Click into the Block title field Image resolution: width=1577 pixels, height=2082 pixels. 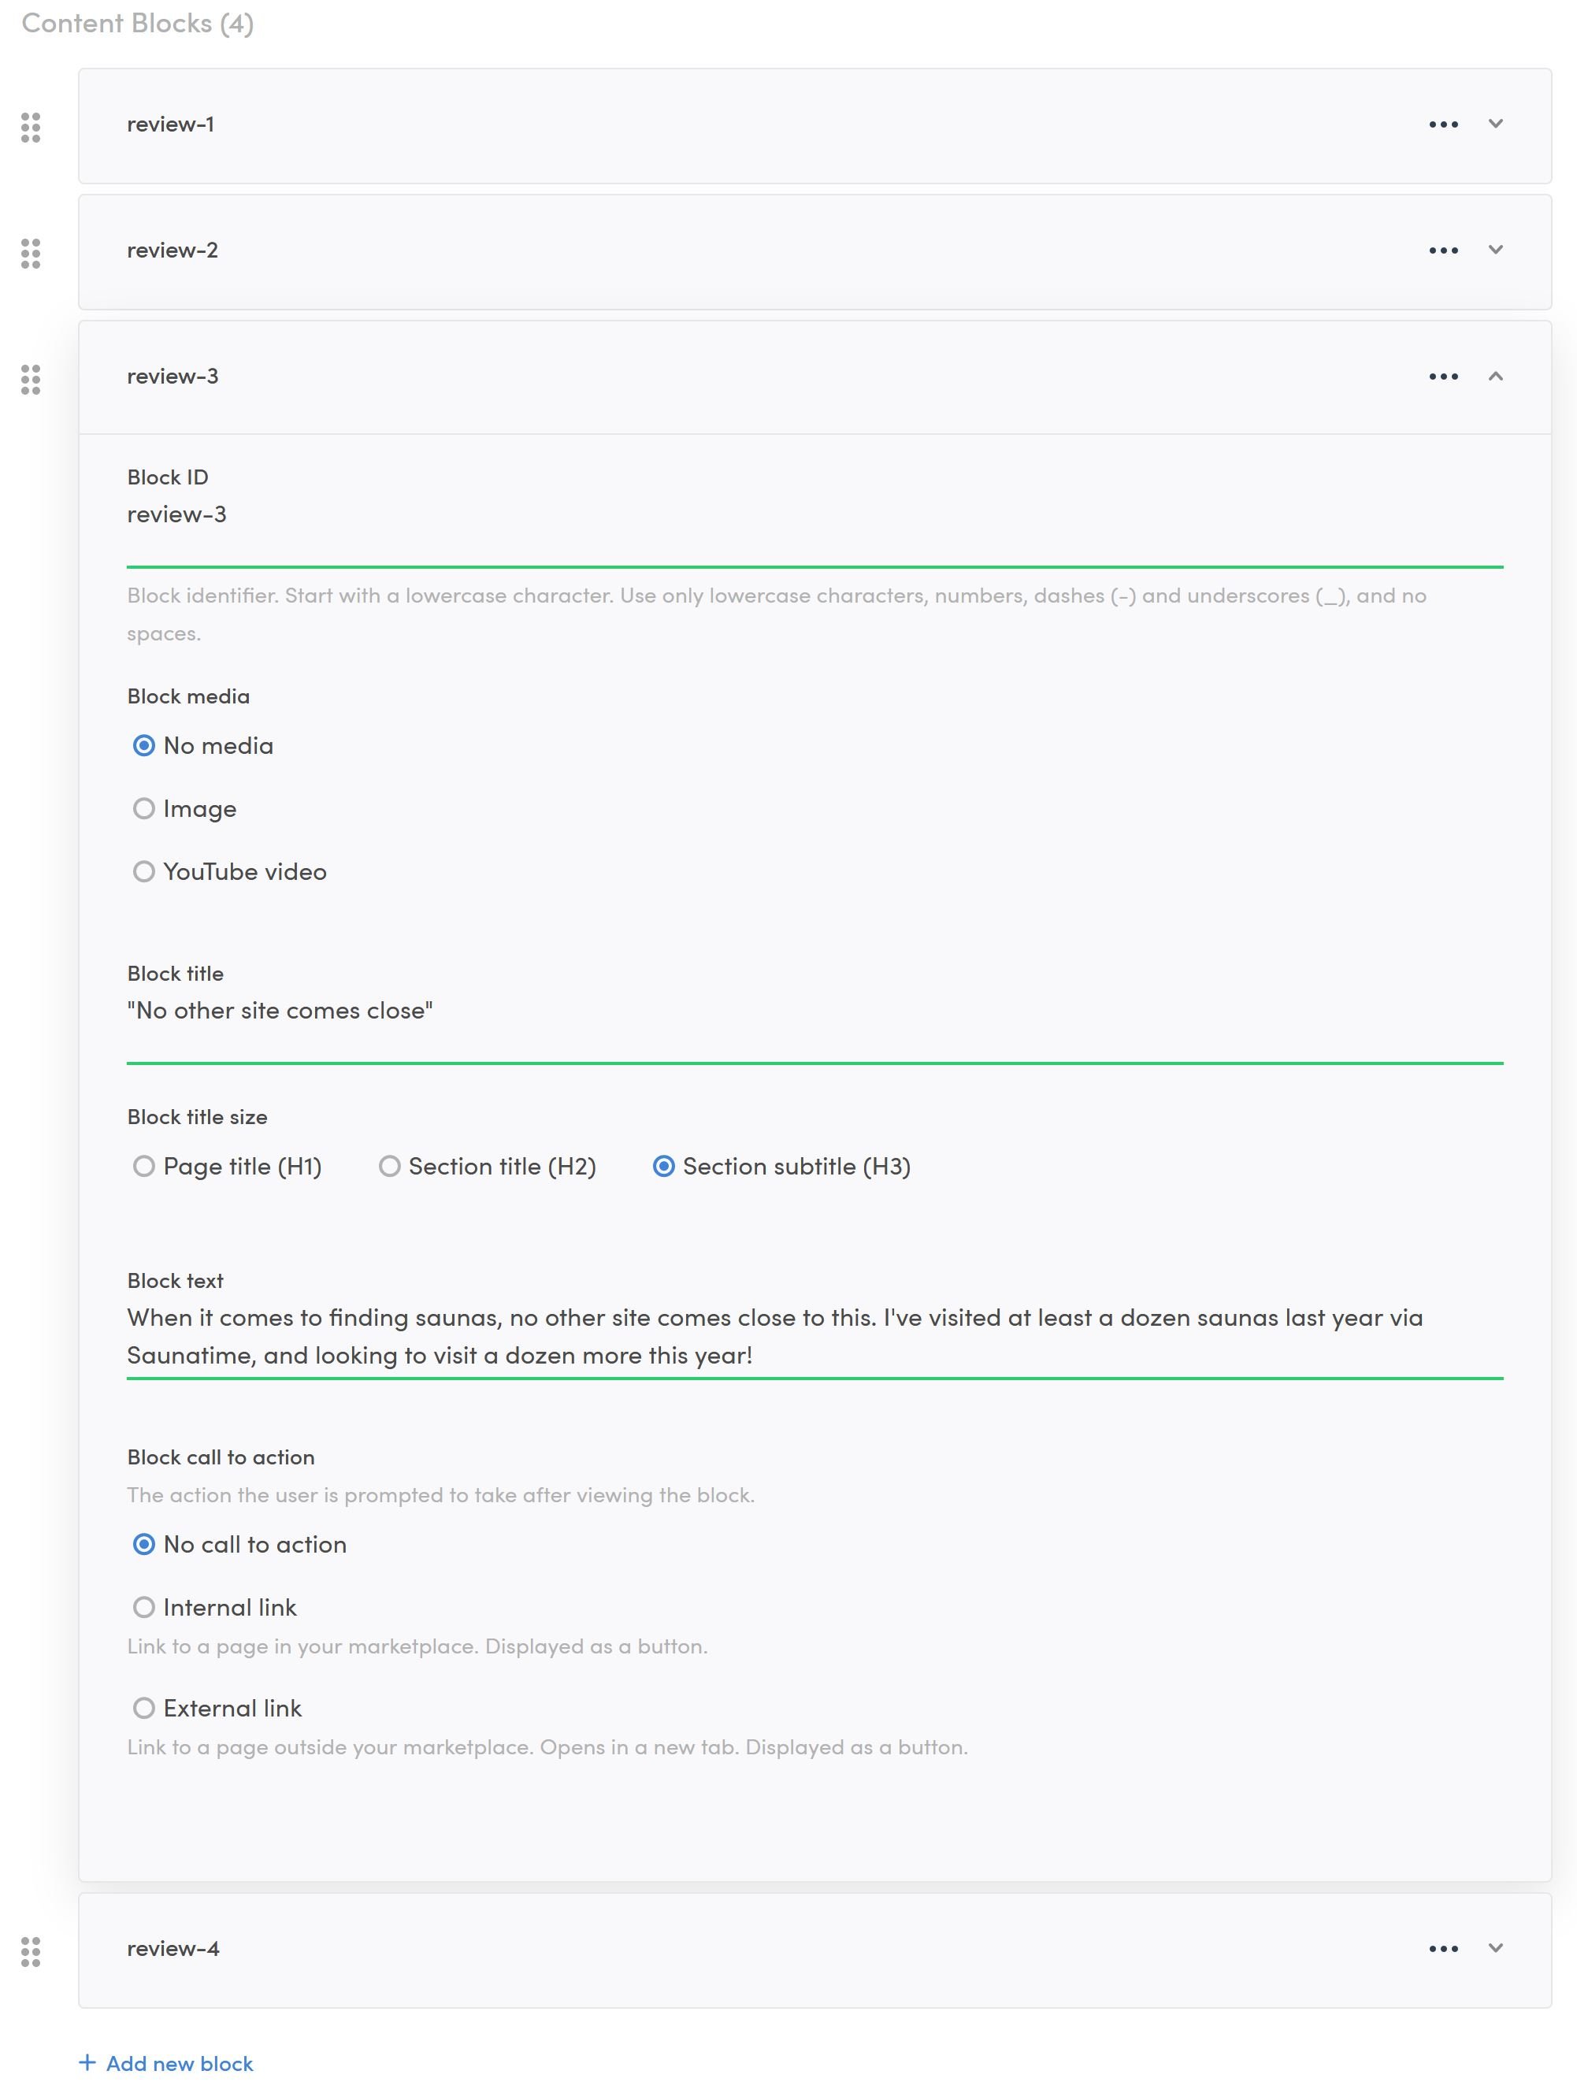(814, 1011)
